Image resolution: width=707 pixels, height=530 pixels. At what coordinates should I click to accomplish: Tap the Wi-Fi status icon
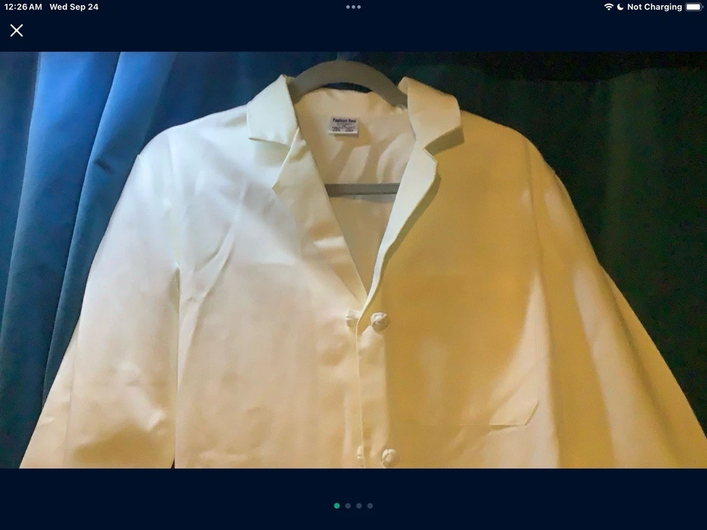[608, 7]
